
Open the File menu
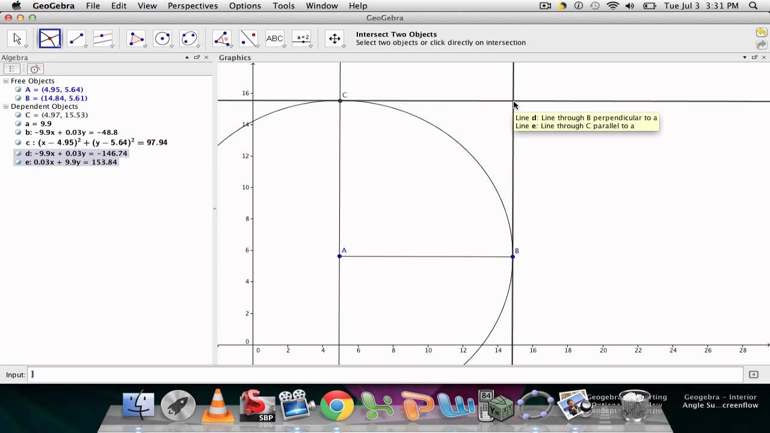[x=93, y=5]
